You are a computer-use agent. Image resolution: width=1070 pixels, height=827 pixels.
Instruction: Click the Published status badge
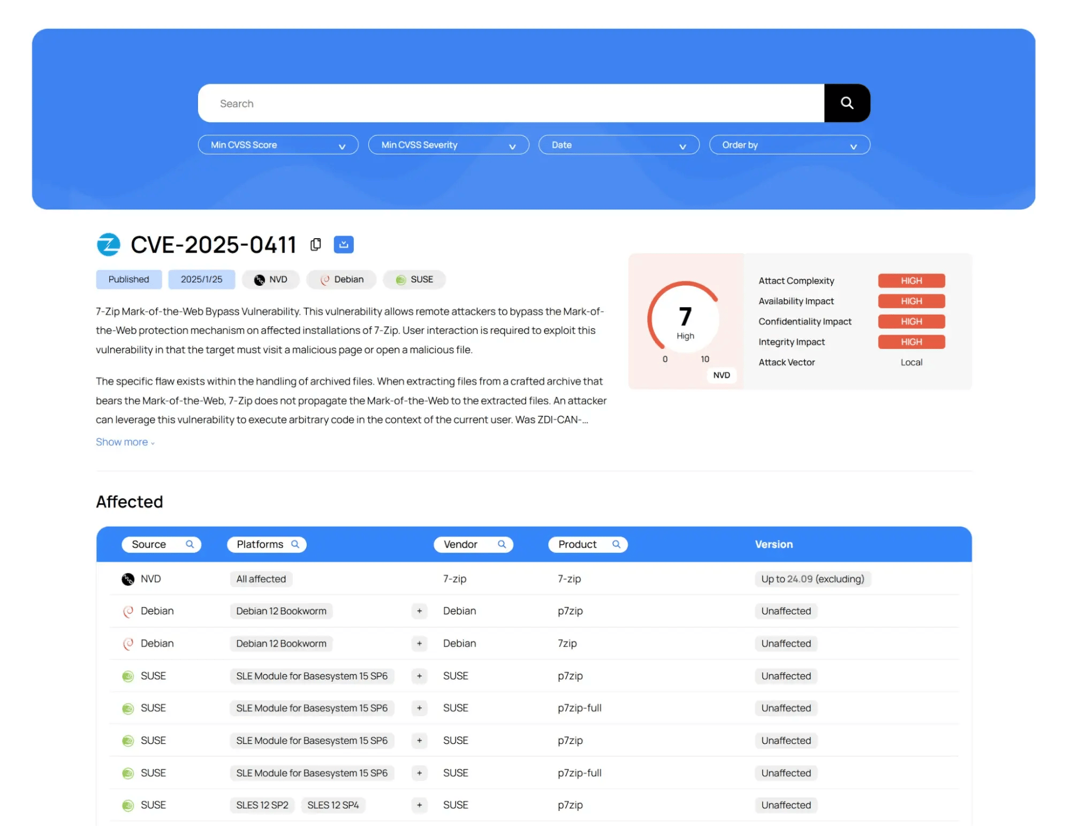(x=128, y=279)
